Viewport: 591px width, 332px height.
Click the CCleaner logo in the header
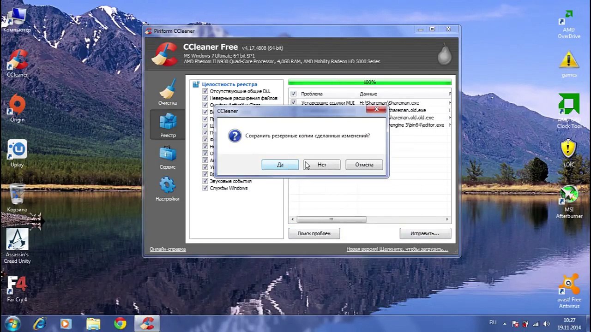(165, 55)
